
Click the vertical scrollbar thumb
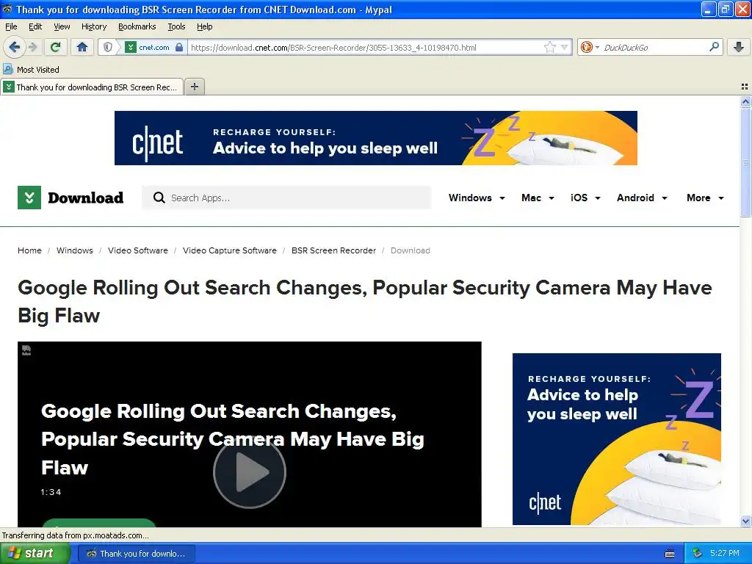745,162
